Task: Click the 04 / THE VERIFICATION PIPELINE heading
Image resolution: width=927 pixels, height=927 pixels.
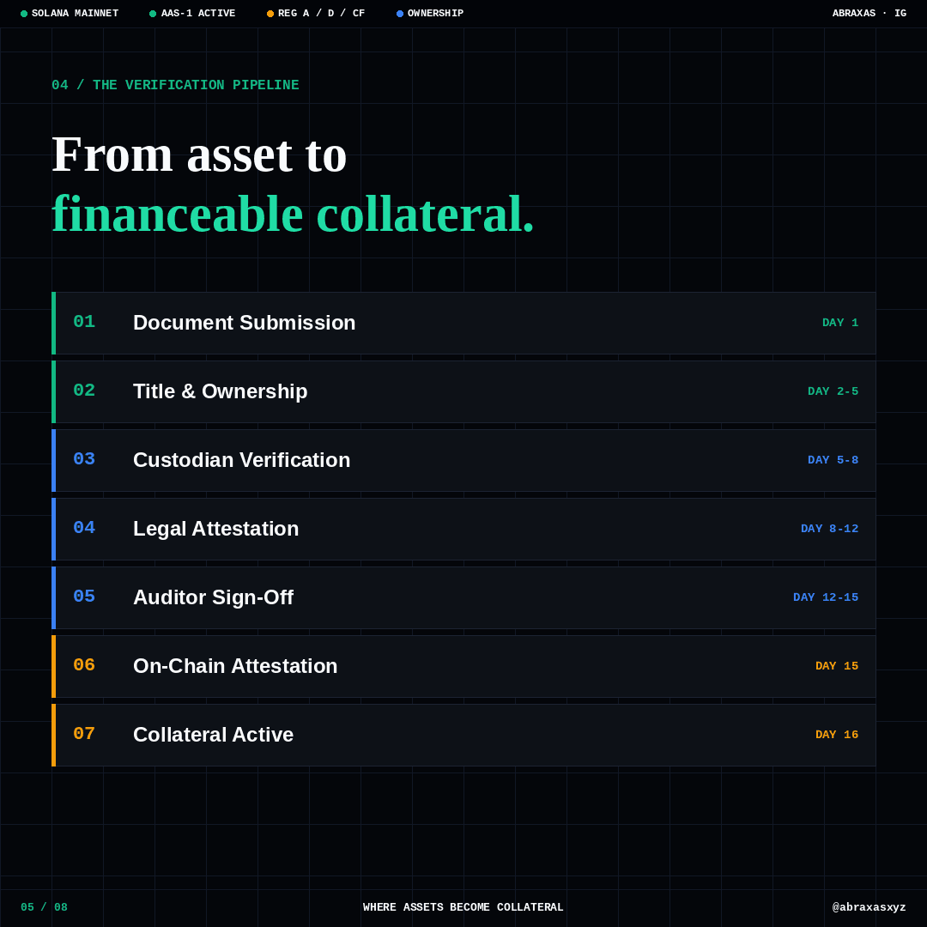Action: pyautogui.click(x=175, y=85)
